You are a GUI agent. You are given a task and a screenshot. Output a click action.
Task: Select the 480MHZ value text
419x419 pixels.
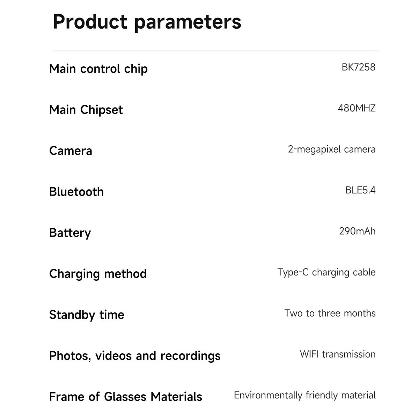click(x=356, y=108)
